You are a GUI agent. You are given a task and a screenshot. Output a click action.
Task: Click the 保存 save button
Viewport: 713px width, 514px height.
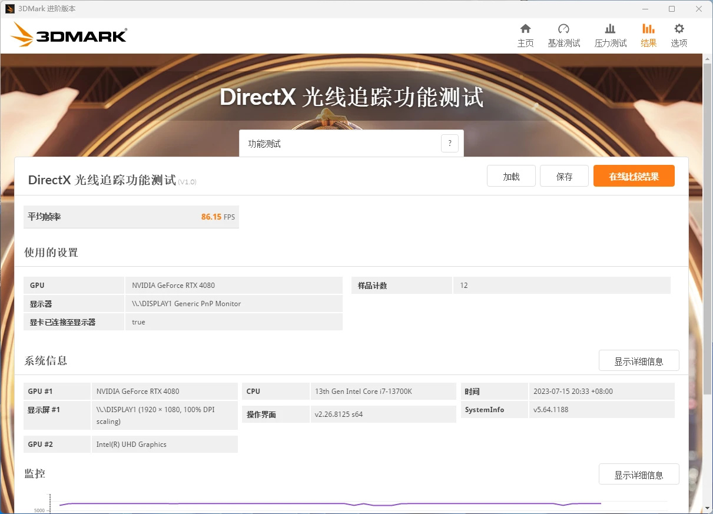(x=564, y=176)
